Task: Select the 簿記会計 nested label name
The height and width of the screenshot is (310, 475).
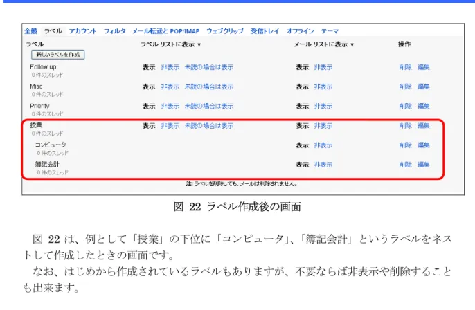Action: (47, 164)
